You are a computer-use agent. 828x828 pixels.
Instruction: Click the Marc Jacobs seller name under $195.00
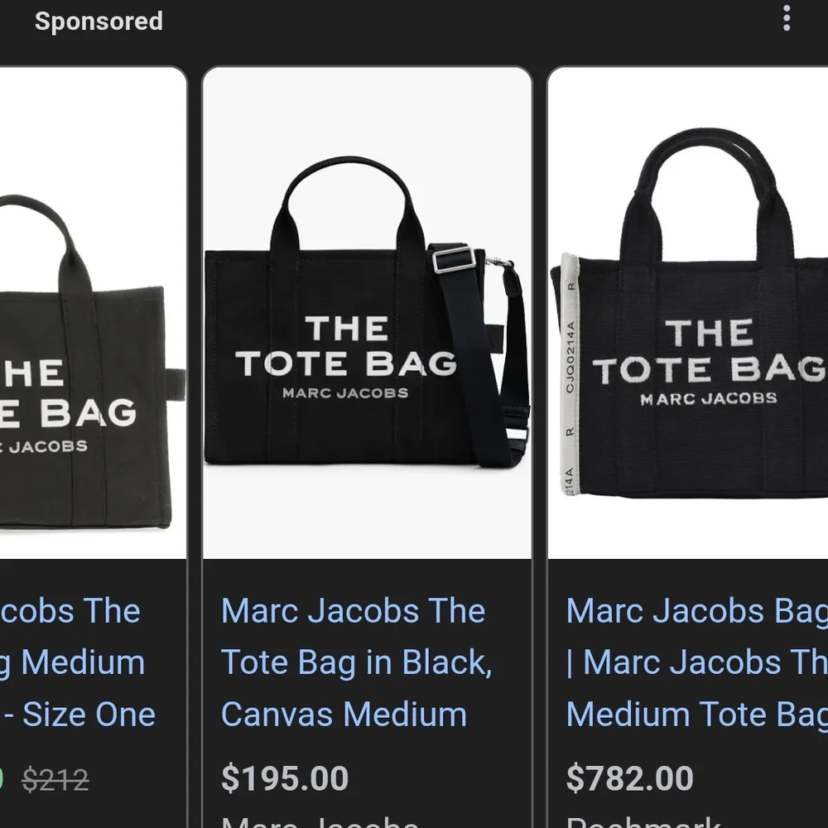320,822
